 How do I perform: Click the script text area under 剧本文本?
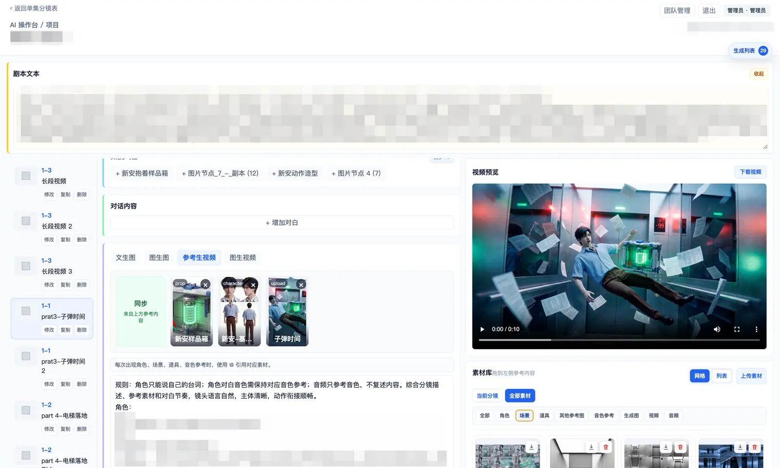point(390,117)
